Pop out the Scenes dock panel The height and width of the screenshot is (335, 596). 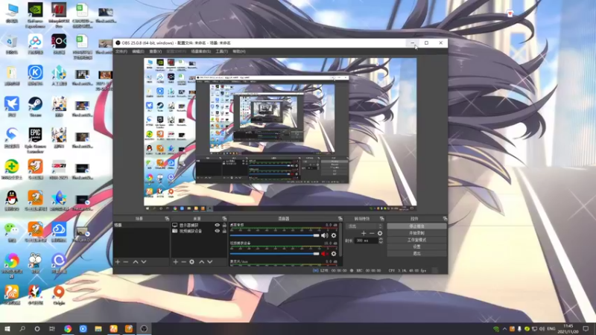(167, 219)
